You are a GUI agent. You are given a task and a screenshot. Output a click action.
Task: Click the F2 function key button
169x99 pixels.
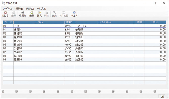pyautogui.click(x=16, y=92)
